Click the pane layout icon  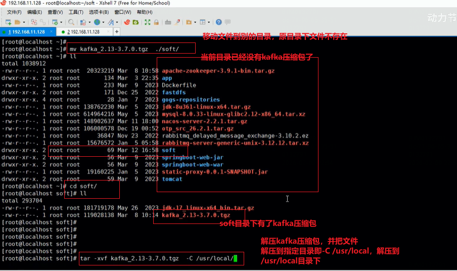tap(203, 22)
